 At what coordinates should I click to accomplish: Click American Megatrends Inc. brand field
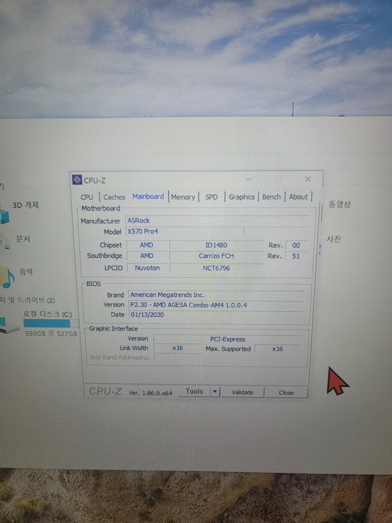pos(216,295)
